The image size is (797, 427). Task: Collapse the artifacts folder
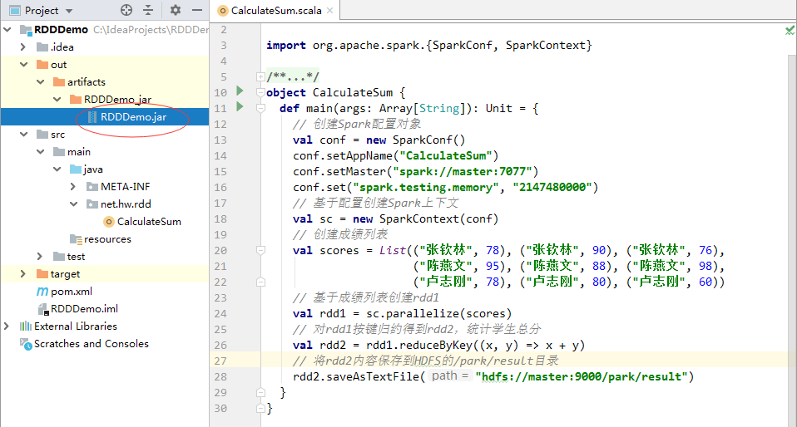[x=41, y=81]
